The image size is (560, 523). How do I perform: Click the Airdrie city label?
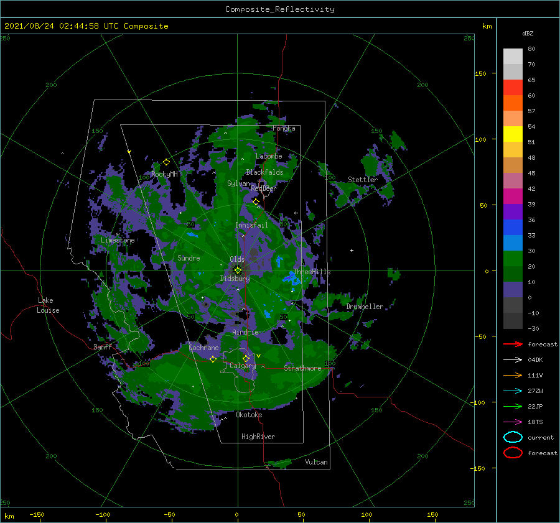245,332
